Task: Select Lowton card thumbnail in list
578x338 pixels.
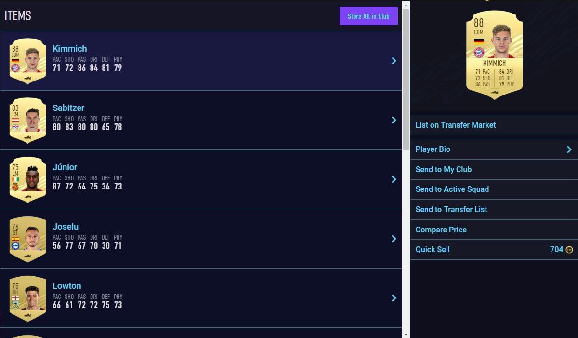Action: (x=28, y=298)
